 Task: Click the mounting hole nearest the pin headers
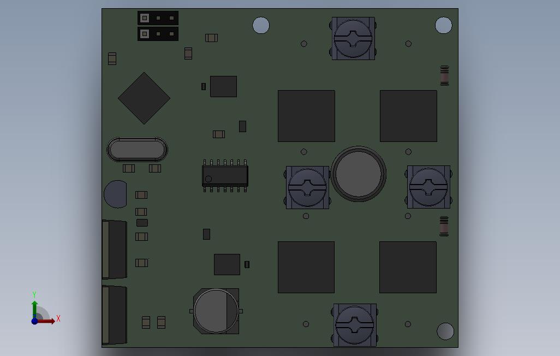(261, 25)
